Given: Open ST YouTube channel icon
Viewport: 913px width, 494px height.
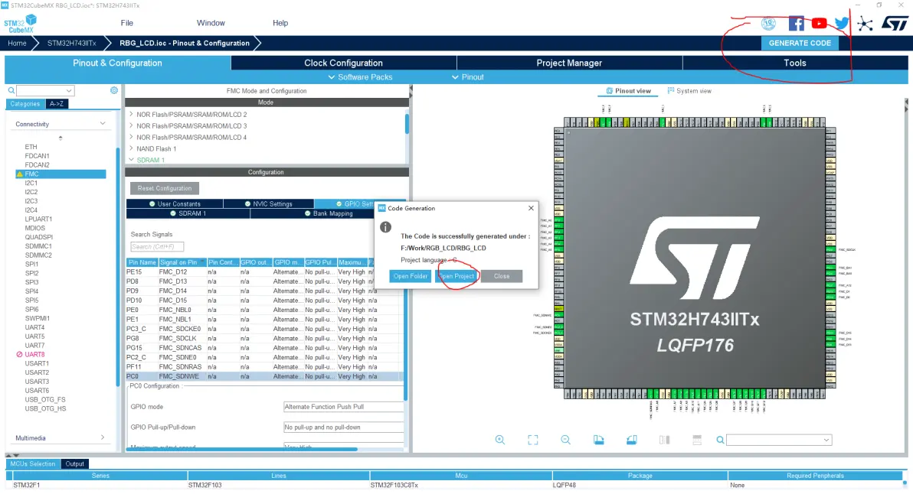Looking at the screenshot, I should pos(819,24).
